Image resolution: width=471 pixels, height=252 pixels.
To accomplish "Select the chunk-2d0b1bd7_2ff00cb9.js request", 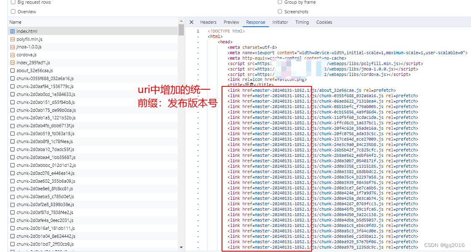I will (x=93, y=244).
